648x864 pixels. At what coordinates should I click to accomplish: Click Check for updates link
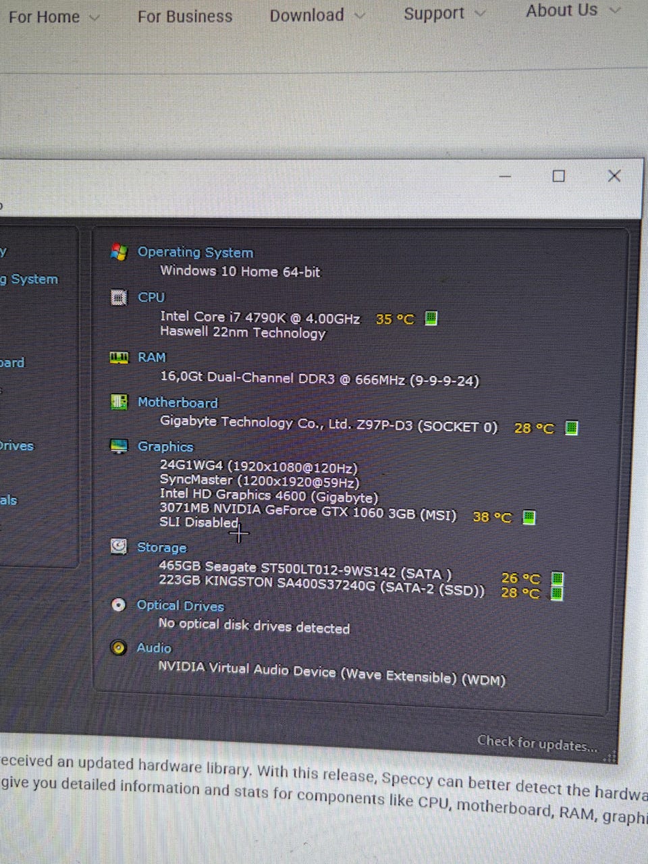[x=537, y=743]
